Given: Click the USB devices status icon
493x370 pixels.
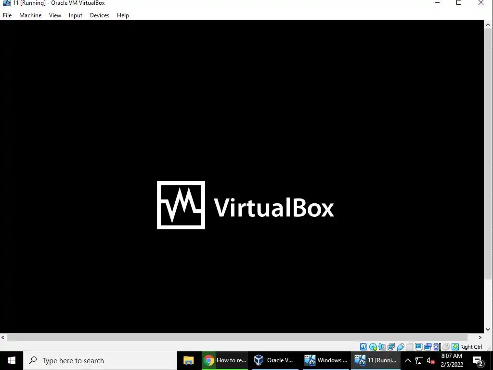Looking at the screenshot, I should point(400,347).
